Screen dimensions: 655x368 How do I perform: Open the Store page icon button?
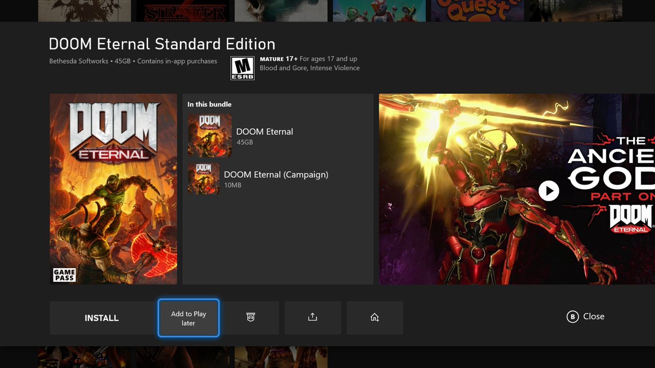click(x=251, y=318)
